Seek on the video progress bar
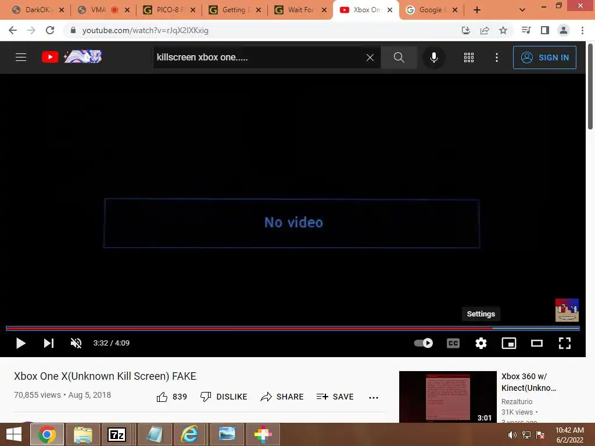Viewport: 595px width, 446px height. coord(293,329)
